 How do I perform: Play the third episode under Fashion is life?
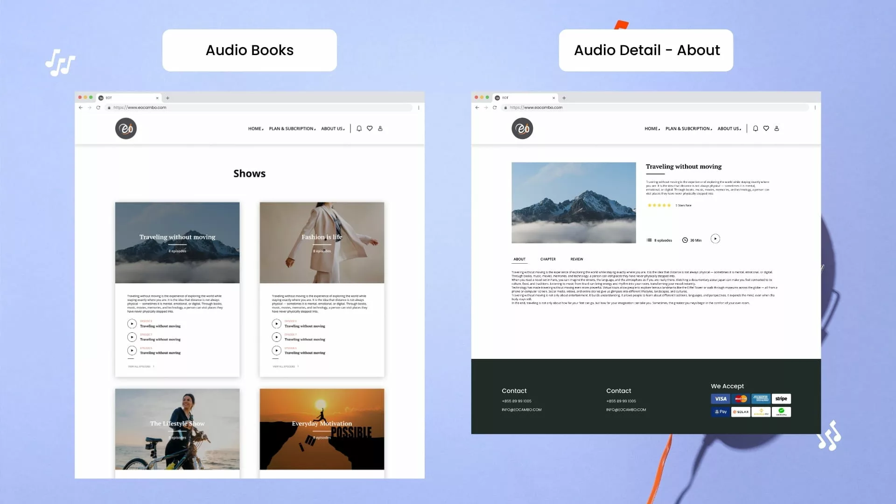click(277, 350)
